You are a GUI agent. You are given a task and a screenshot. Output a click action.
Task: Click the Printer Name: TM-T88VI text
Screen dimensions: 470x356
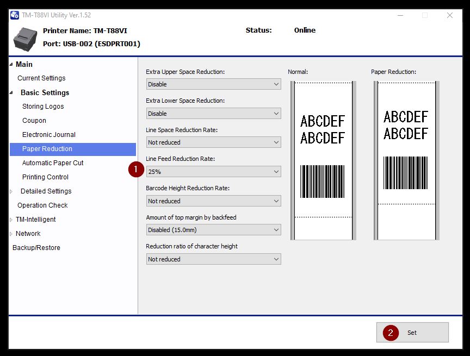(85, 31)
